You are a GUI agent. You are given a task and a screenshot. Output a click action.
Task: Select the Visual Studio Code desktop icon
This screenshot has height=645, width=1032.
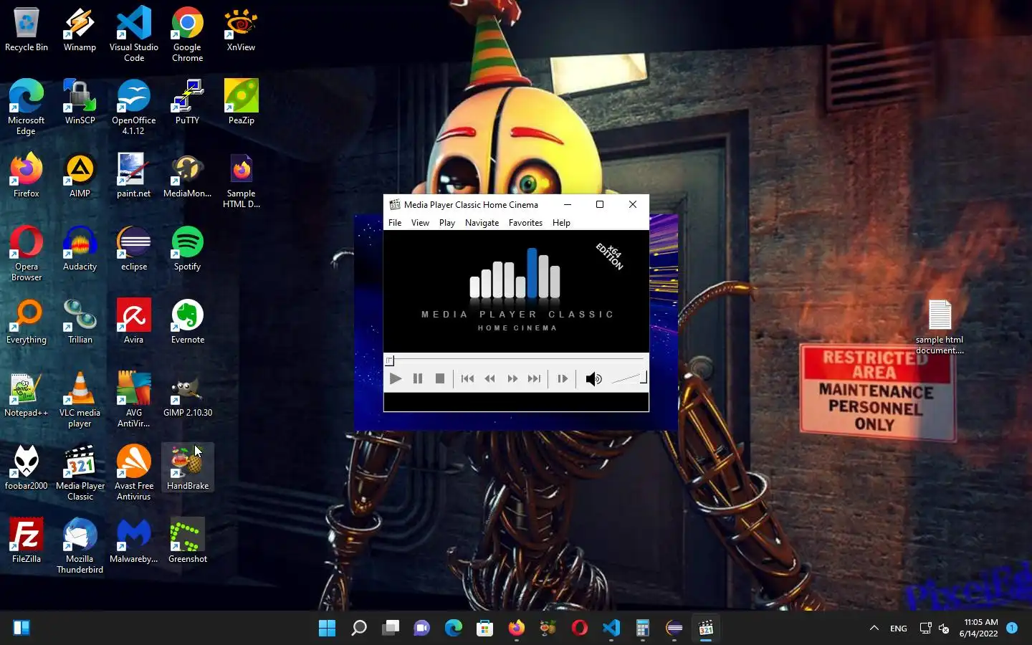(x=134, y=34)
